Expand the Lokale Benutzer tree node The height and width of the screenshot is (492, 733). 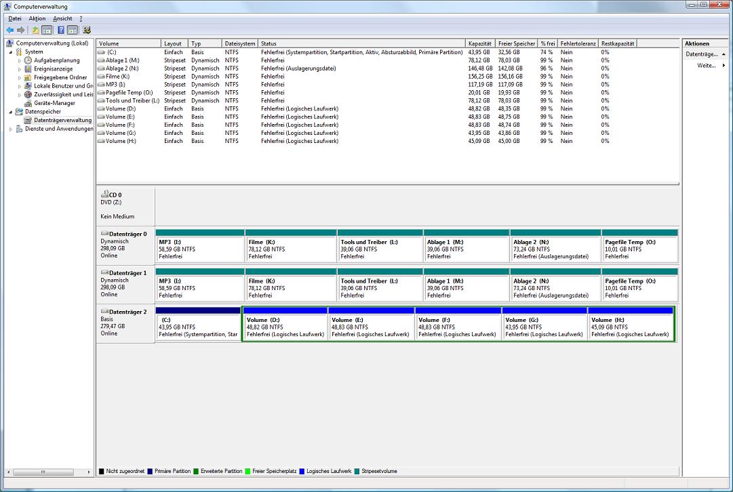point(20,86)
